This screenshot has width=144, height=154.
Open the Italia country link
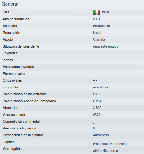pyautogui.click(x=105, y=12)
